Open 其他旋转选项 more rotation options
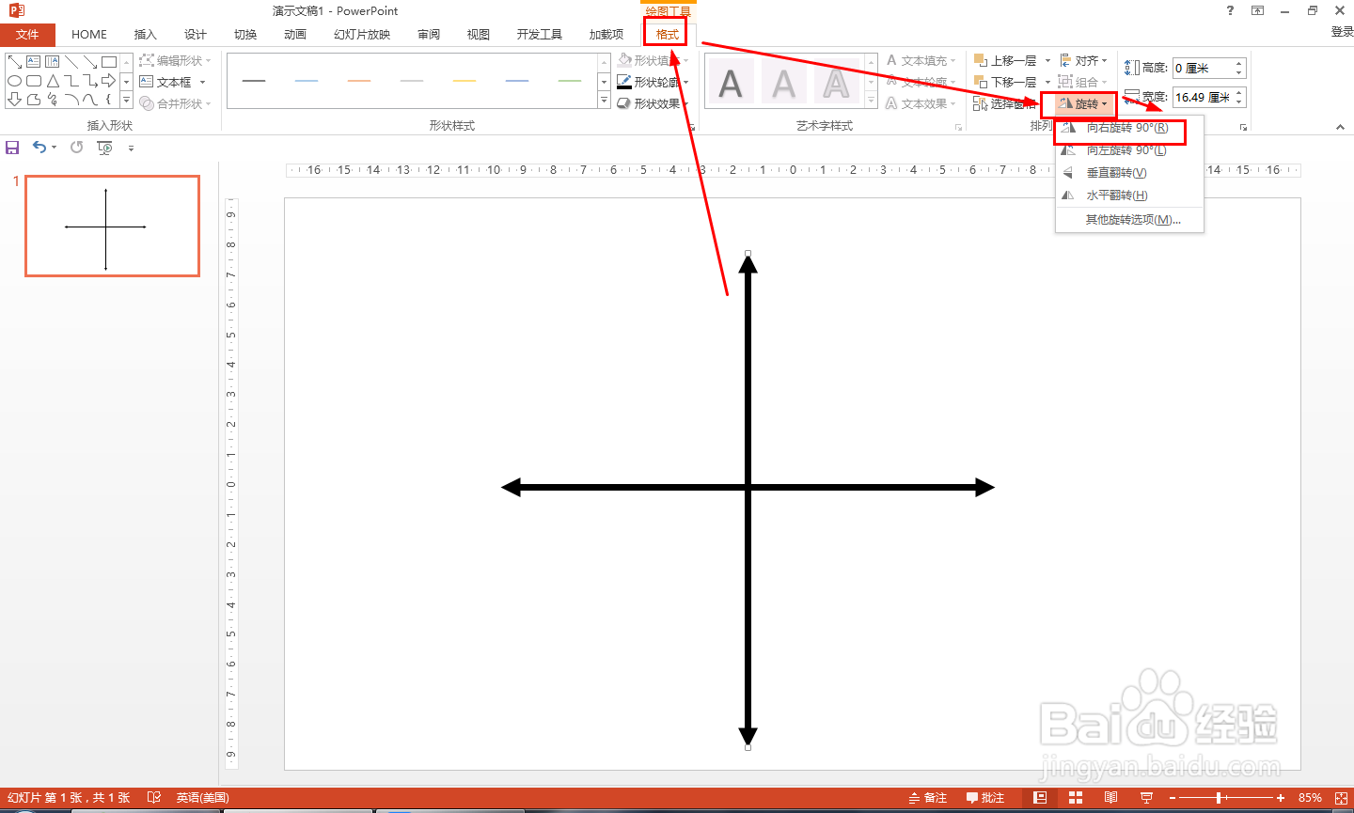Viewport: 1354px width, 813px height. (1129, 220)
